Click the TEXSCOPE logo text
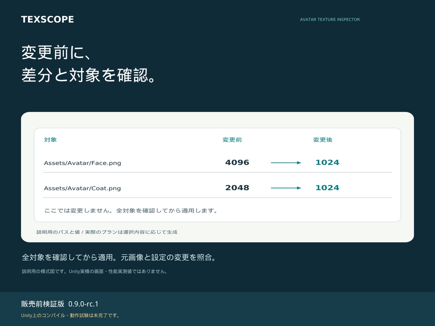 click(x=48, y=20)
